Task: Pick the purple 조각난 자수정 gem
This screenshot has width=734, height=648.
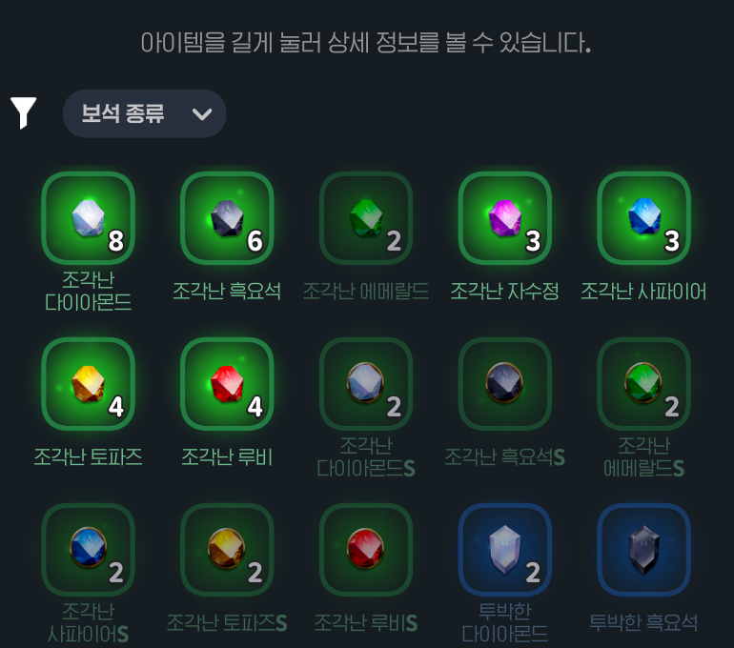Action: point(504,218)
